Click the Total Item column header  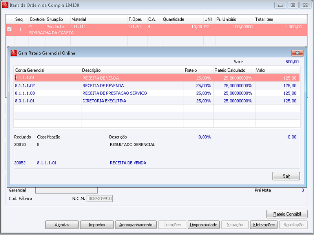(280, 19)
